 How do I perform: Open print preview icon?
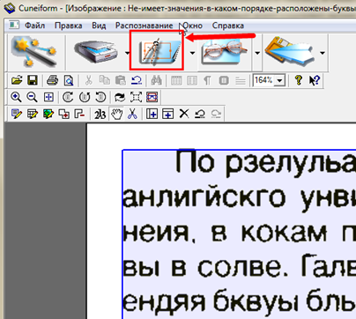coord(69,80)
